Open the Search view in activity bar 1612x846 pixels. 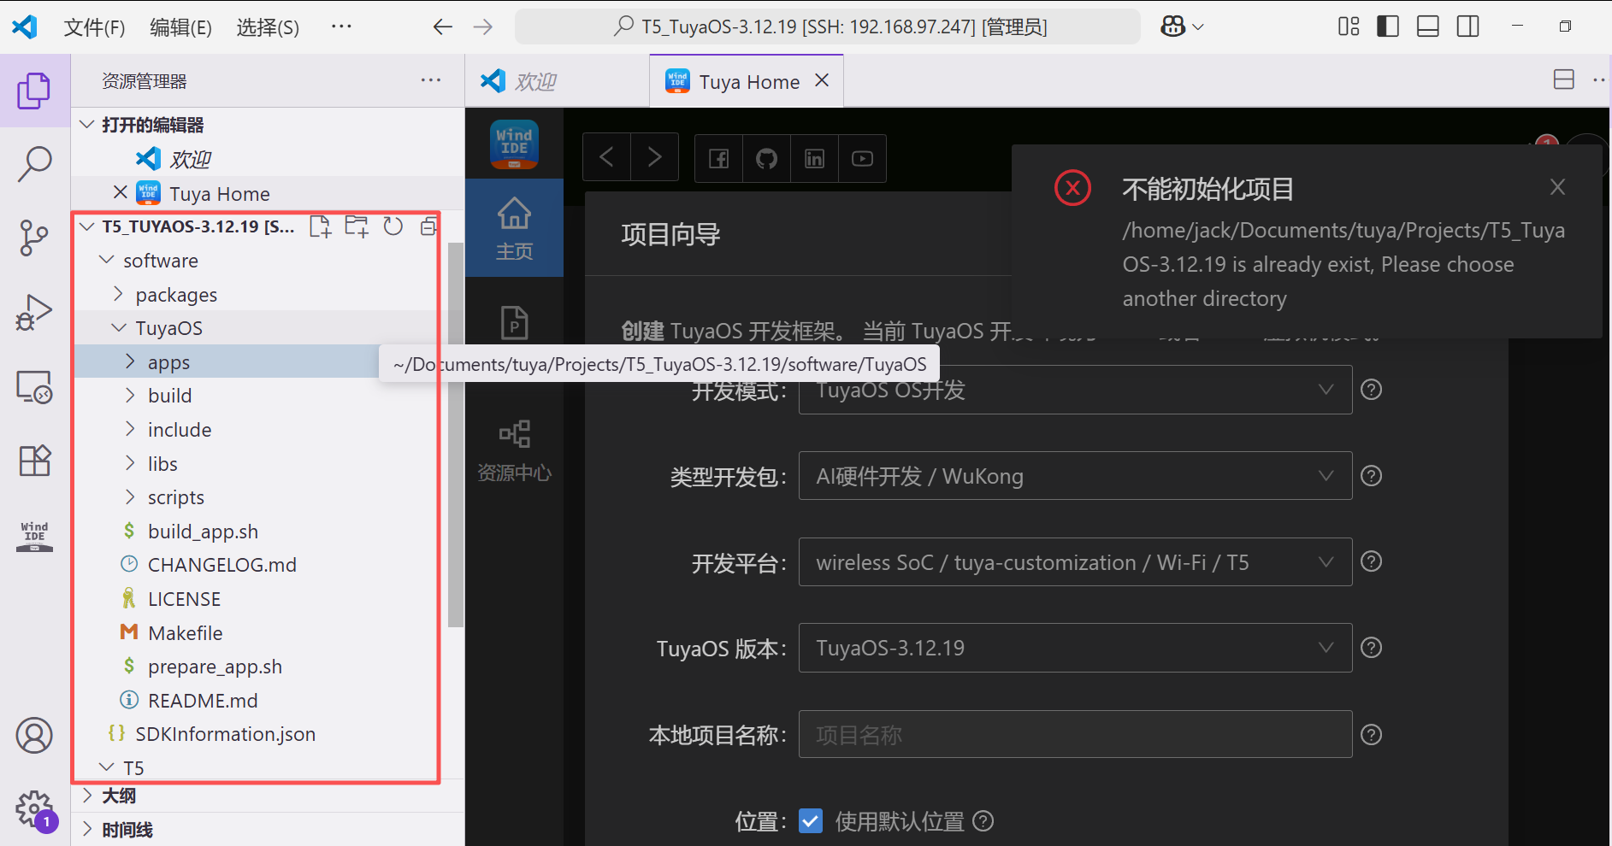pyautogui.click(x=34, y=164)
